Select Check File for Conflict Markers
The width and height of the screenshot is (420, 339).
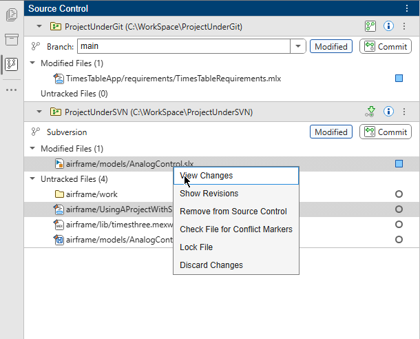click(236, 229)
